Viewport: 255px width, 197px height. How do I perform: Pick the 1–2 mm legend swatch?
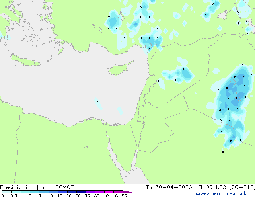[x=25, y=192]
